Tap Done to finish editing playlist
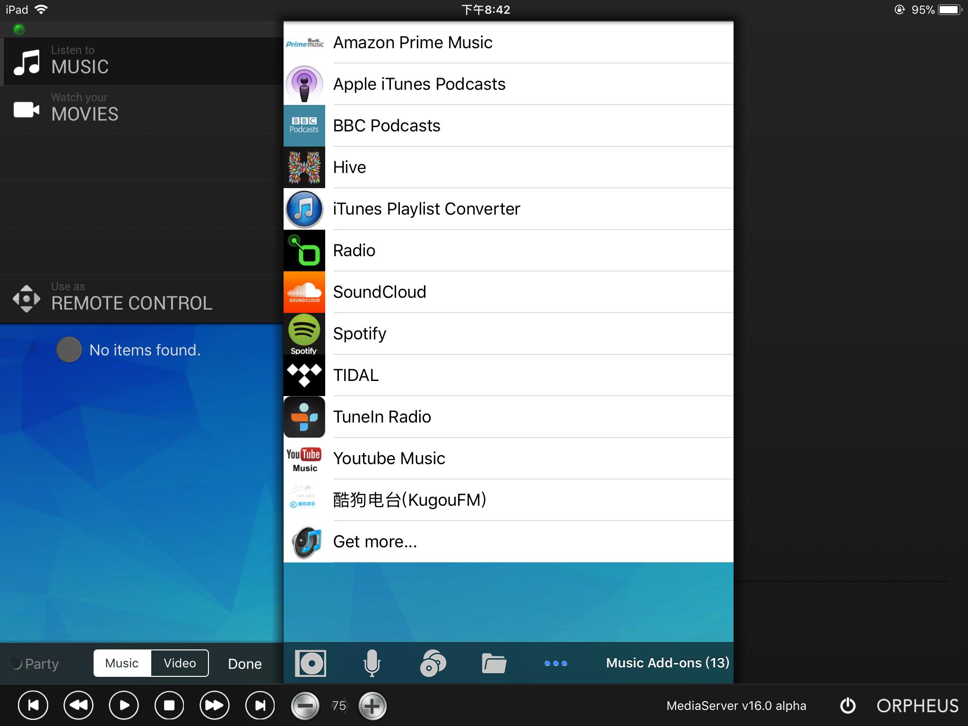Screen dimensions: 968x726 click(245, 664)
